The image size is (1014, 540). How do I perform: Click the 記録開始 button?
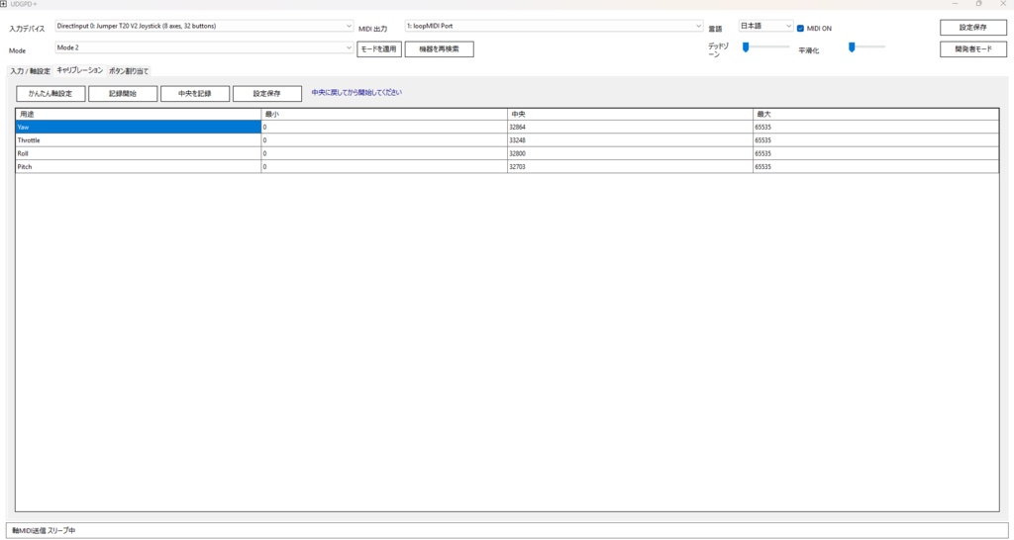coord(123,94)
